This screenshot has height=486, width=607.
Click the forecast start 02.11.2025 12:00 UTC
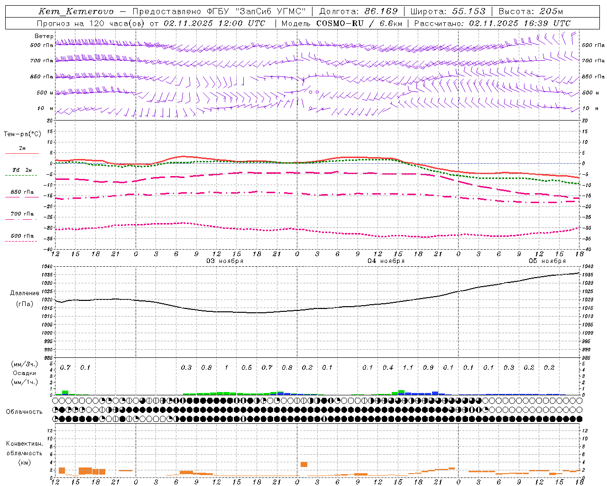click(x=214, y=23)
